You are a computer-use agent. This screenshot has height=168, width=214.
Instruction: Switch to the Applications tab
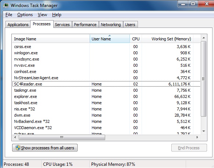(18, 25)
